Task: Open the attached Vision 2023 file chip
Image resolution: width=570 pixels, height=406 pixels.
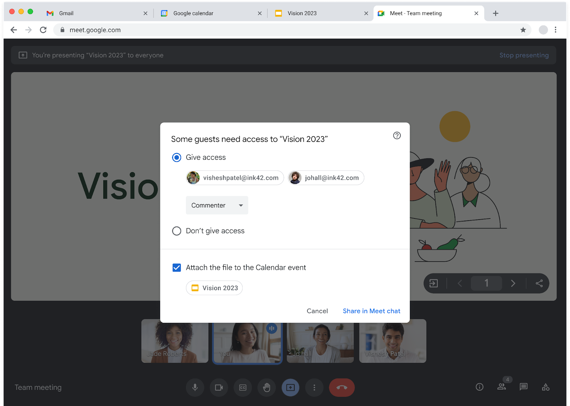Action: [x=214, y=288]
